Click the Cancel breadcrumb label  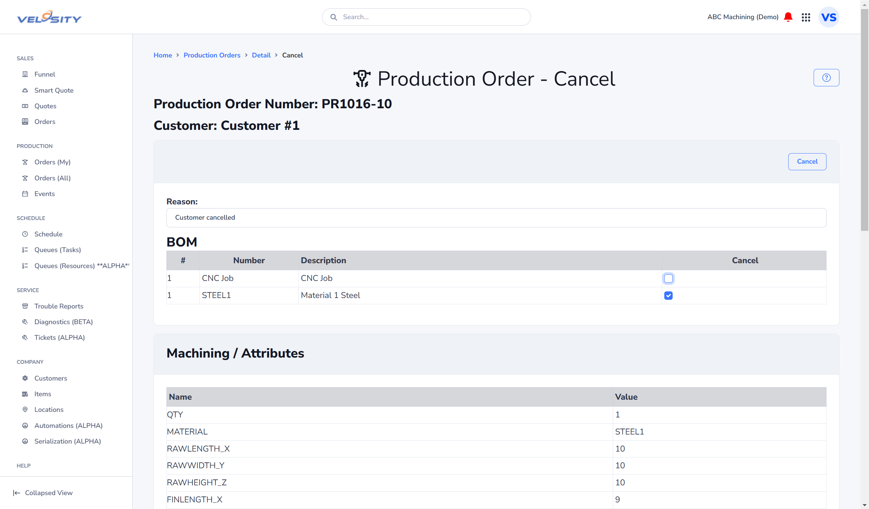[293, 55]
